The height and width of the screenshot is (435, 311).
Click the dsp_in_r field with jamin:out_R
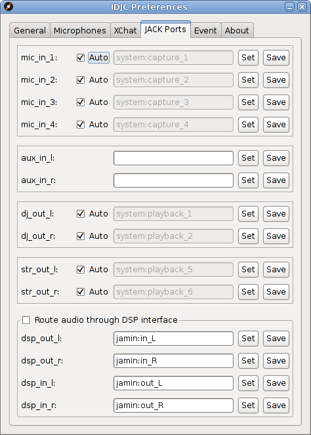pyautogui.click(x=173, y=405)
